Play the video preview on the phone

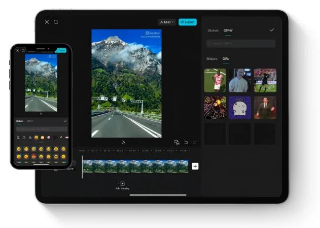point(41,114)
